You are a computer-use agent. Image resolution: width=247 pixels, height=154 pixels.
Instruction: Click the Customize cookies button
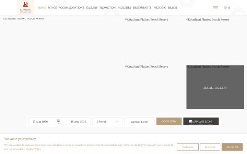point(187,147)
